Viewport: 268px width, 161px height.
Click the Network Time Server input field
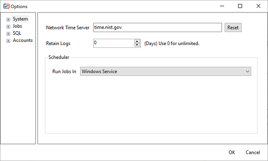coord(157,28)
